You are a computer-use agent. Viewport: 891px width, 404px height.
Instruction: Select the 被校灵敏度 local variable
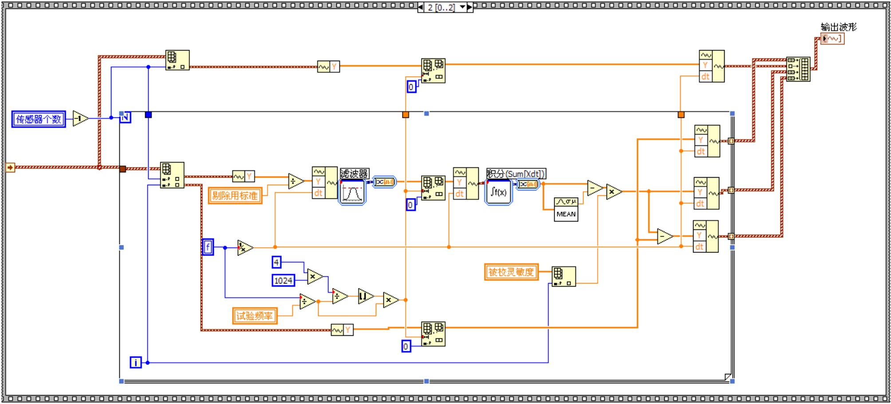click(511, 272)
